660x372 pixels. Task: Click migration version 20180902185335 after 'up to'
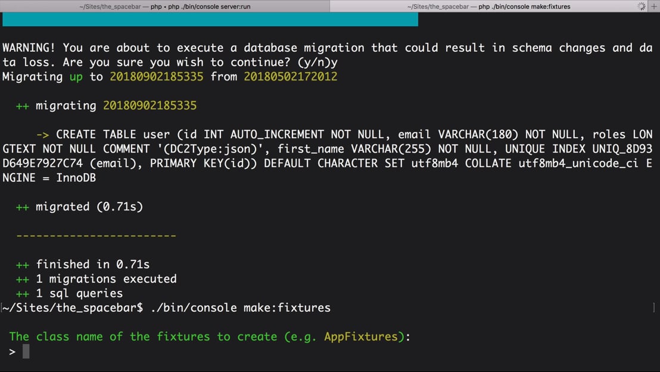[156, 77]
